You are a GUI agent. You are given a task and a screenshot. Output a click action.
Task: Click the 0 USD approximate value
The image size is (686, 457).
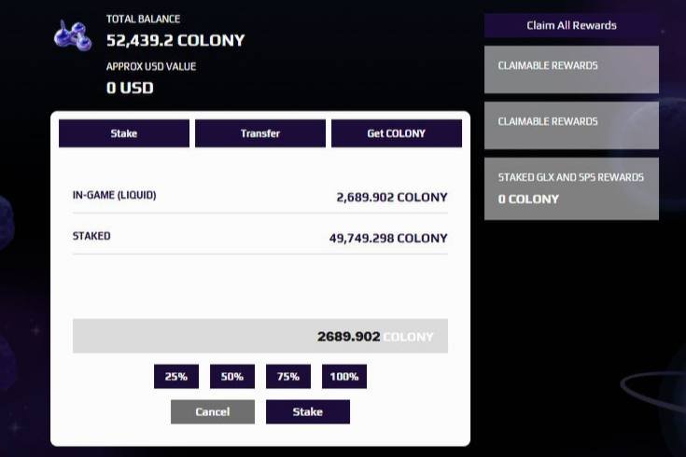point(130,88)
